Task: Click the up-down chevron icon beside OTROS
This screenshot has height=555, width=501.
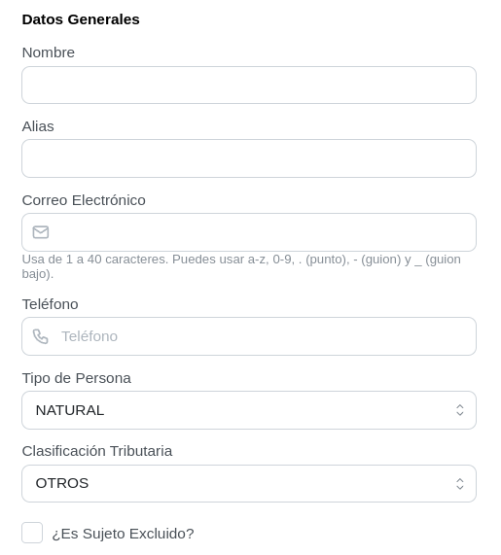Action: [460, 483]
